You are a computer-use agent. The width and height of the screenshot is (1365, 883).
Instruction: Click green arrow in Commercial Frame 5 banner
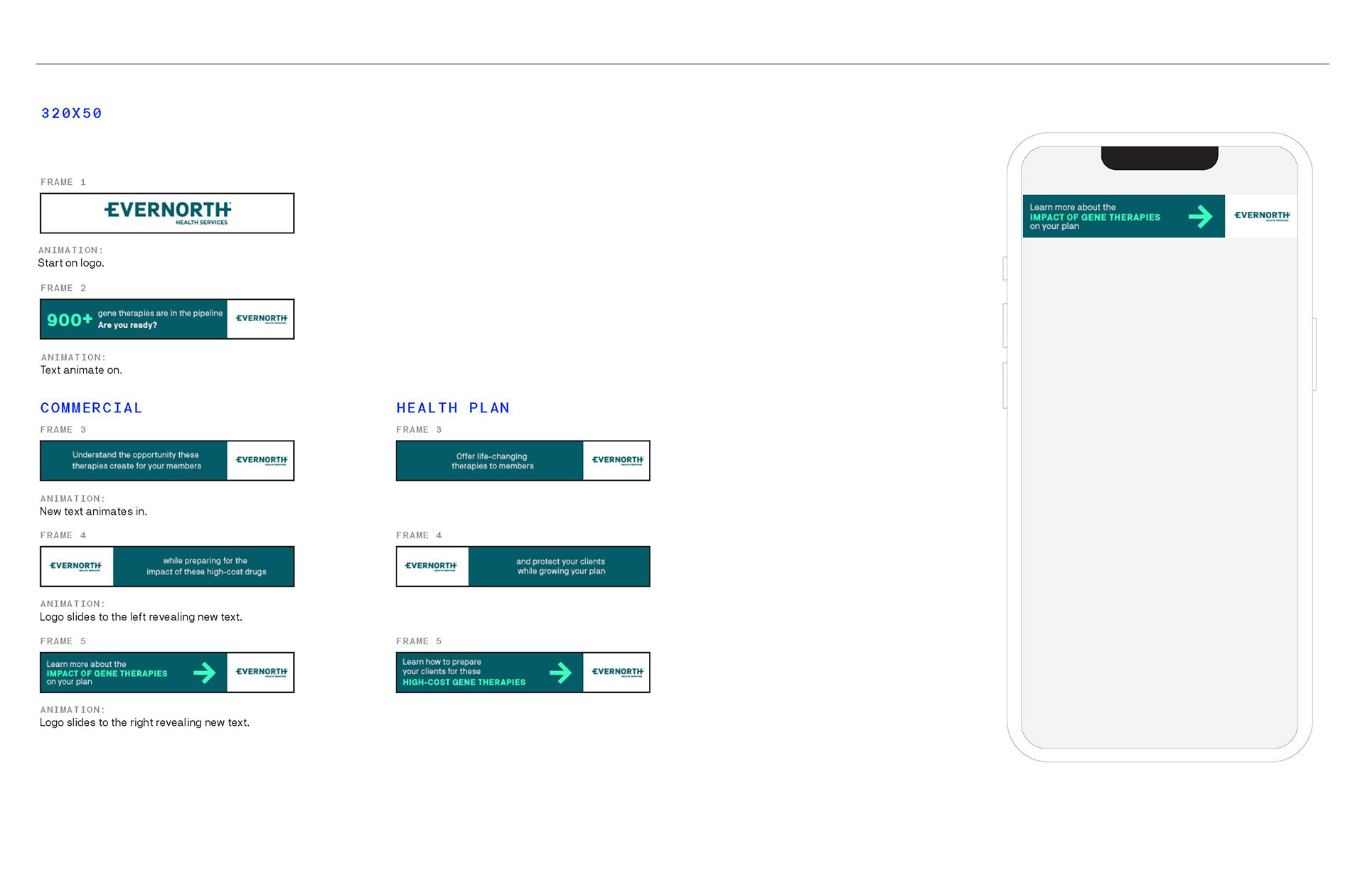click(x=205, y=673)
